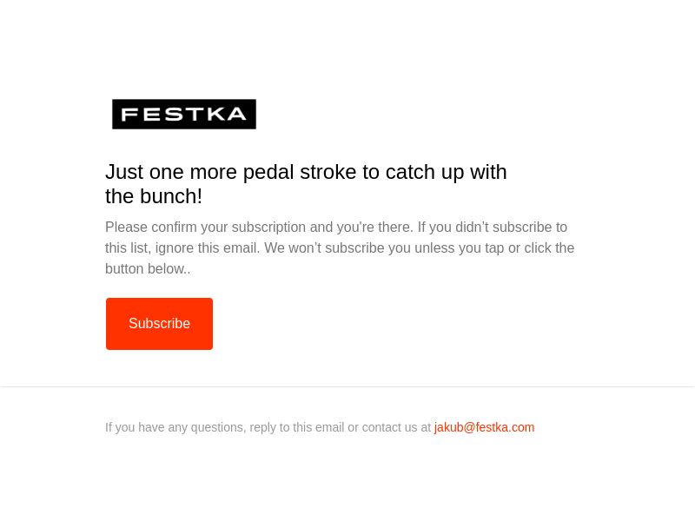The image size is (695, 521).
Task: Click the Festka logo
Action: [x=184, y=114]
